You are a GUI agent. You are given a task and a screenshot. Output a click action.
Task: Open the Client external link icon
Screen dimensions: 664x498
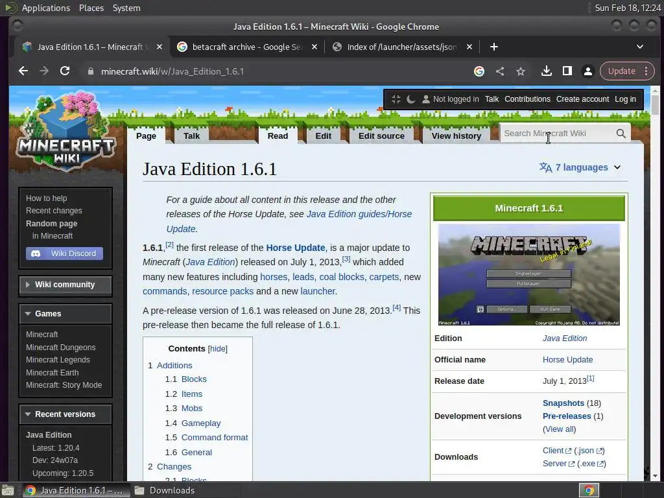568,451
